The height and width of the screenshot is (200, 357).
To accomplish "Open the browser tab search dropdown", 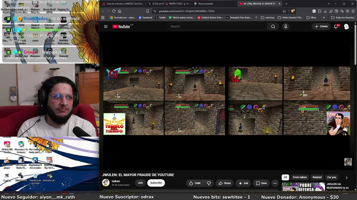I will point(329,4).
